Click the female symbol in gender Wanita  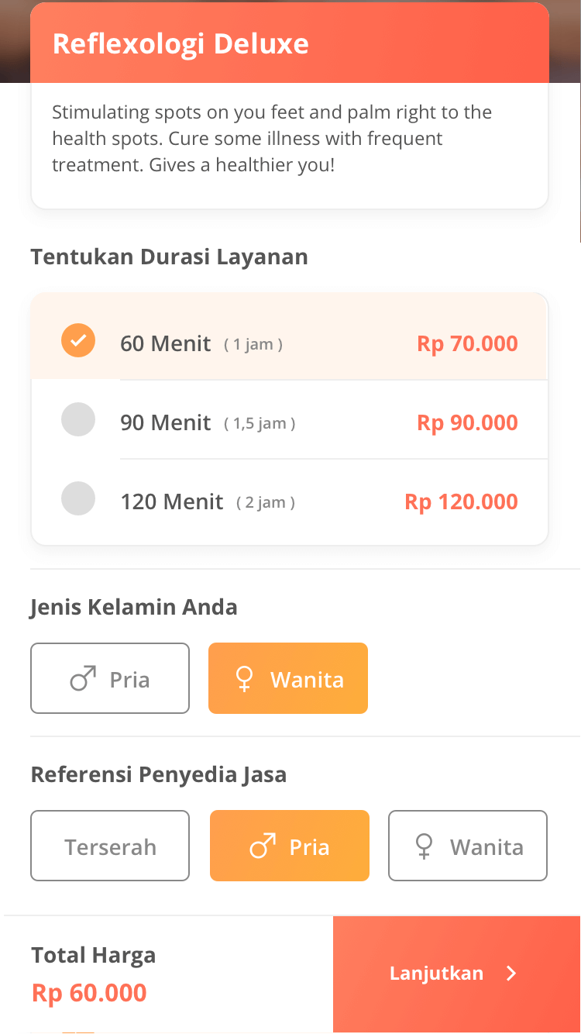pos(244,679)
